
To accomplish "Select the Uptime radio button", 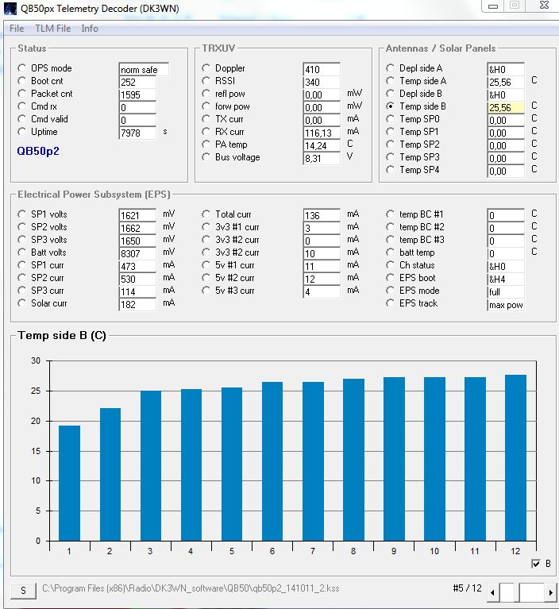I will pos(21,132).
